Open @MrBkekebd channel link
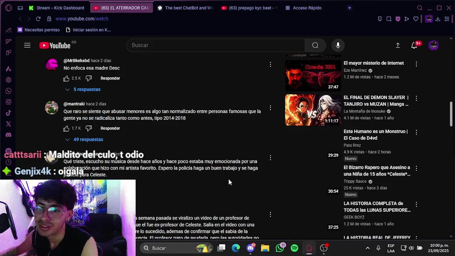455x256 pixels. tap(76, 61)
